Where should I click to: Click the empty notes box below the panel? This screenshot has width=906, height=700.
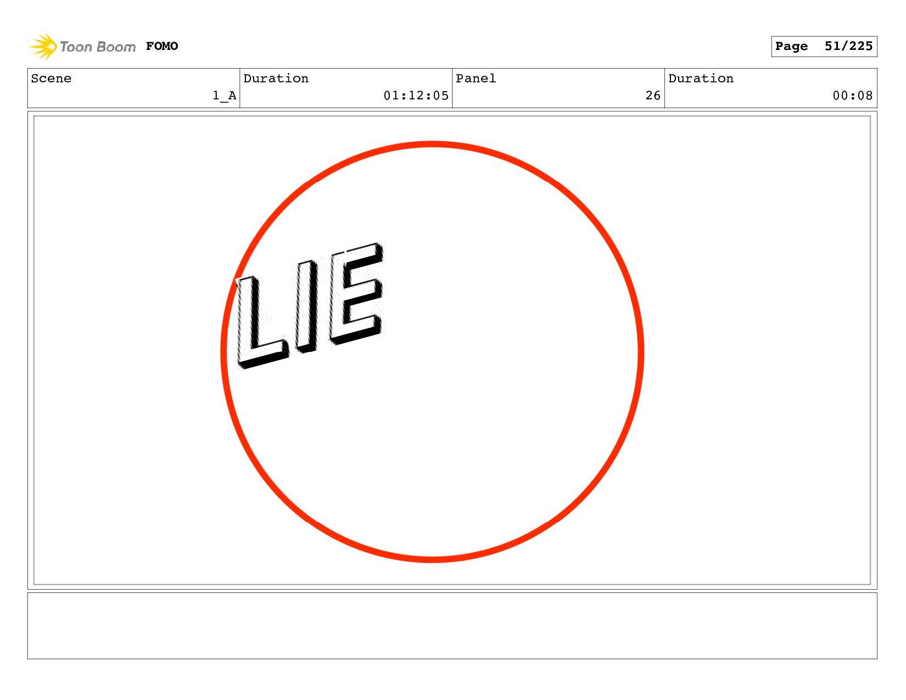point(452,625)
